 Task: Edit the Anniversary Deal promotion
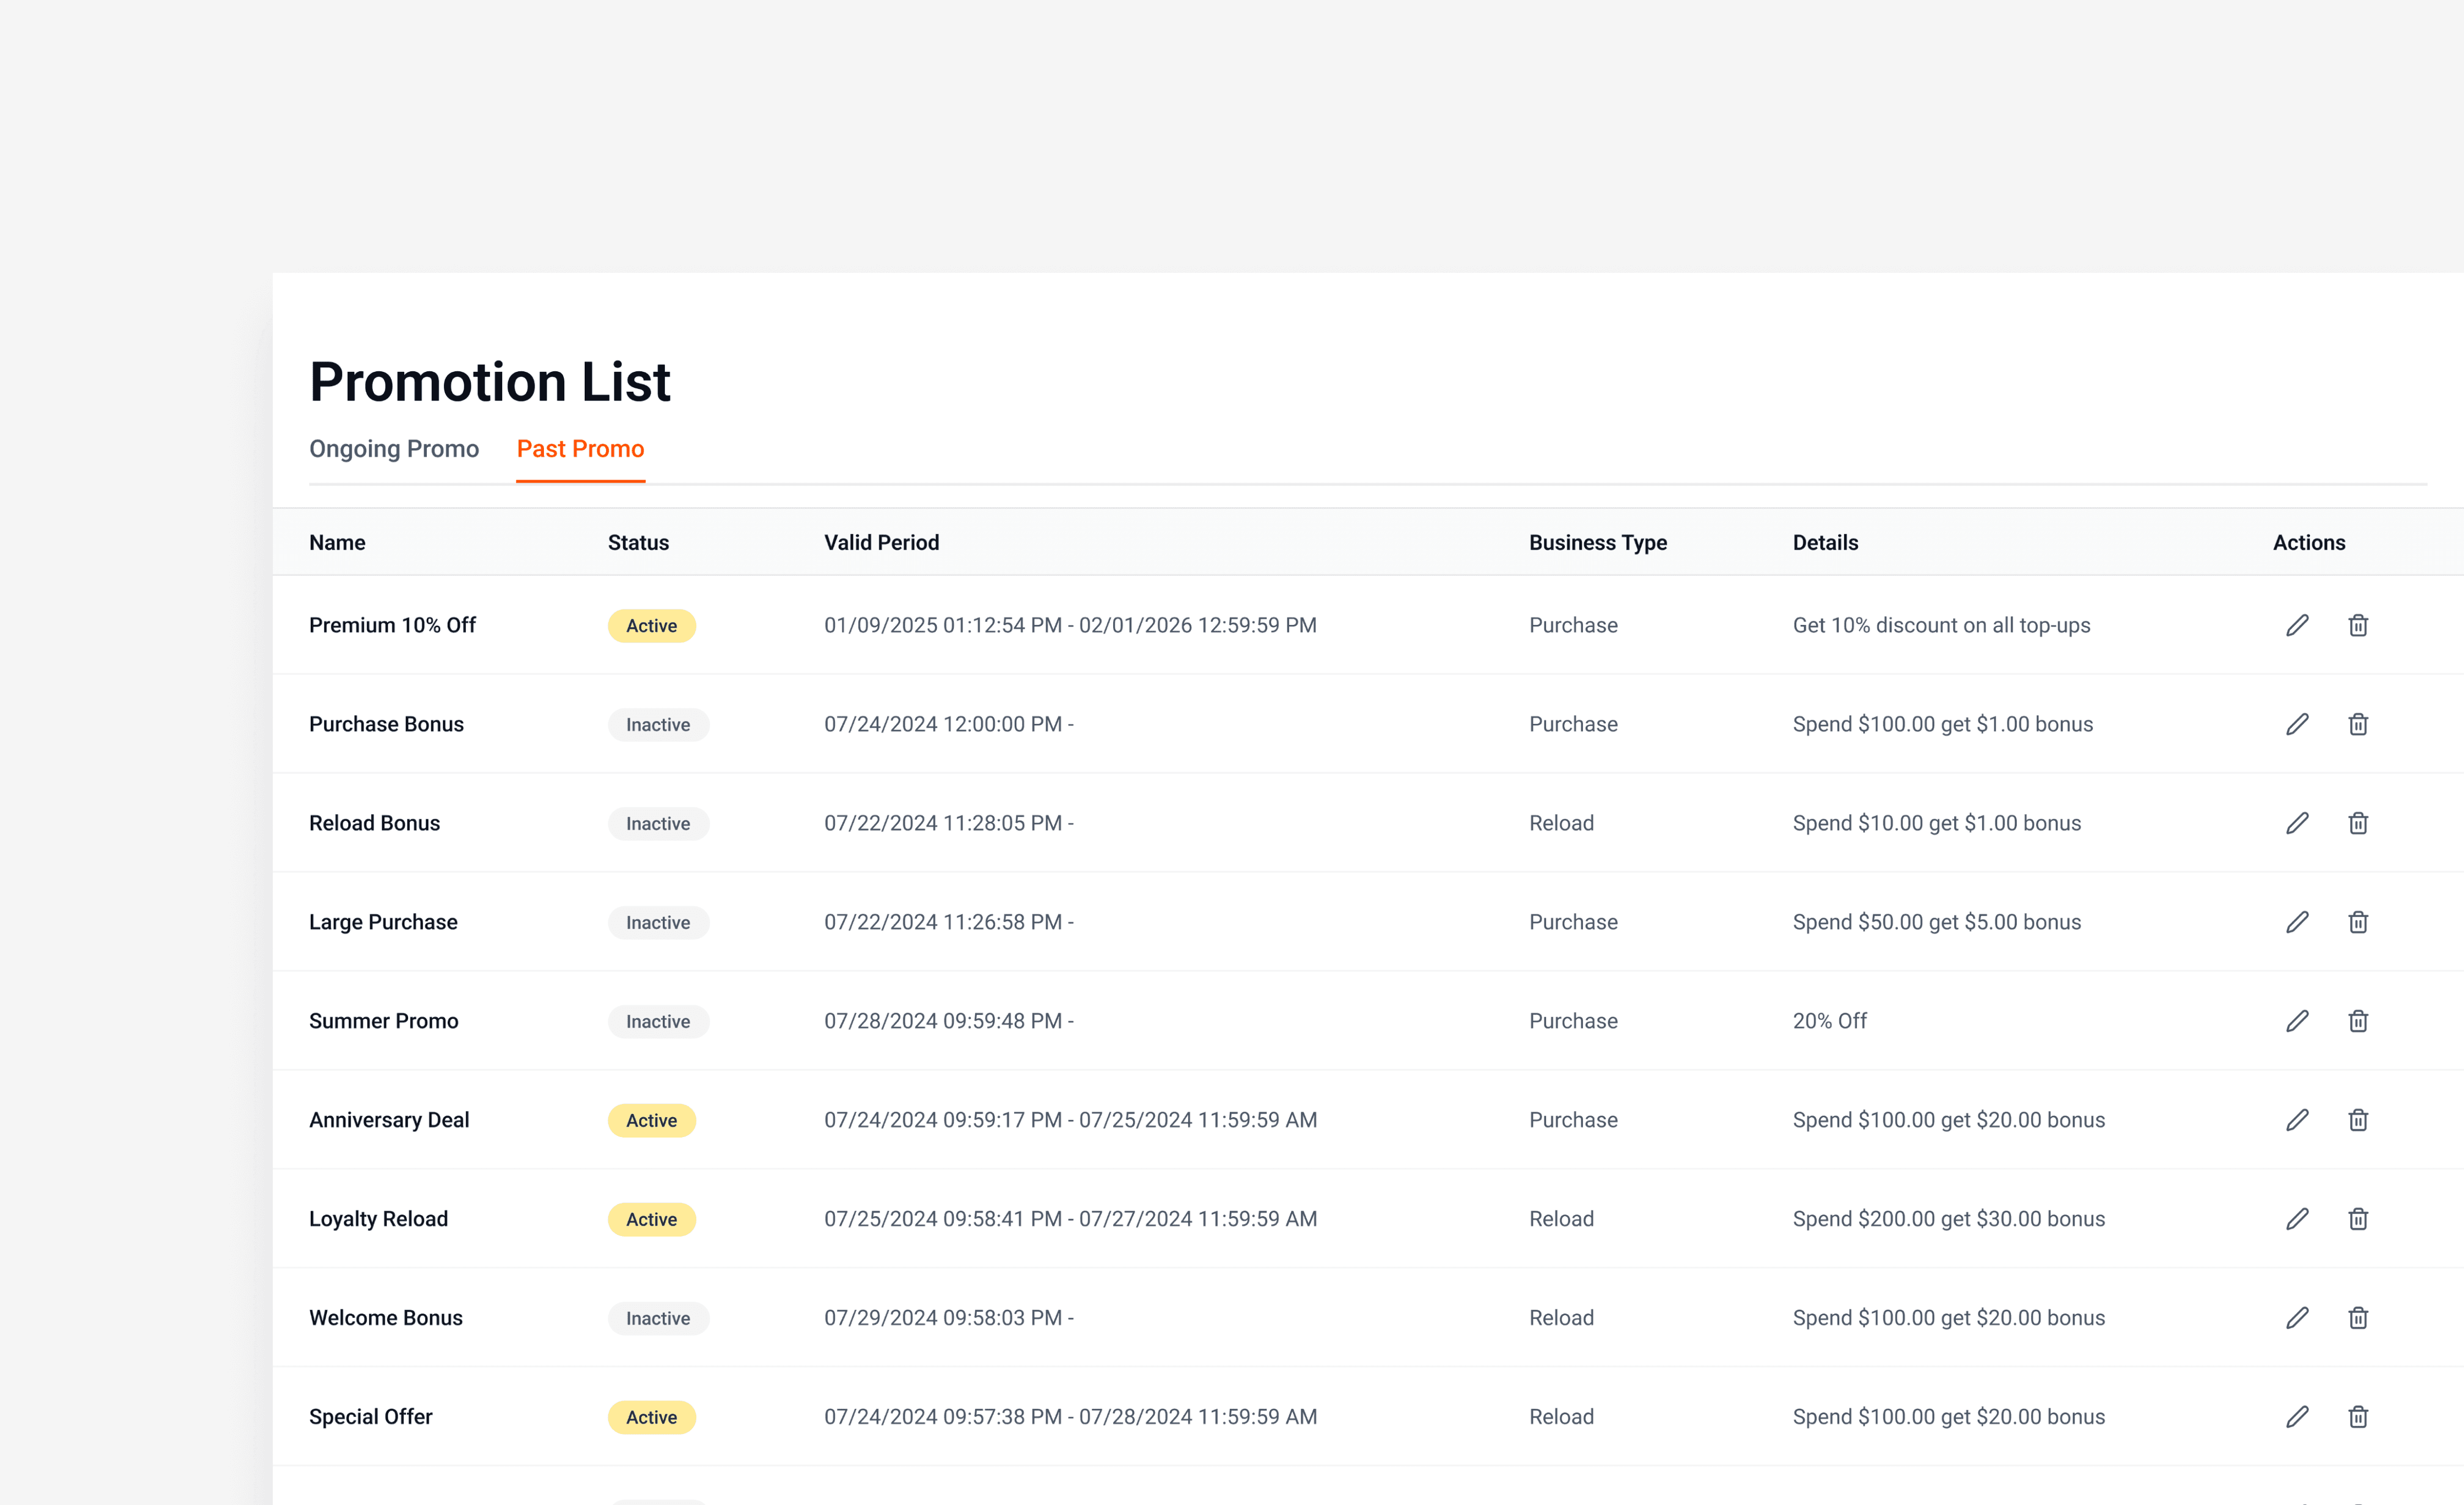[x=2297, y=1120]
